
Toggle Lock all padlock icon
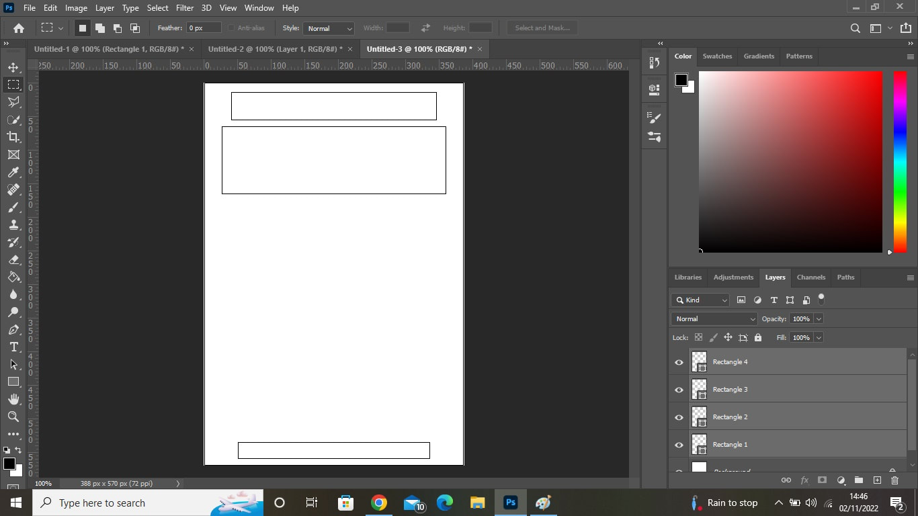coord(758,337)
